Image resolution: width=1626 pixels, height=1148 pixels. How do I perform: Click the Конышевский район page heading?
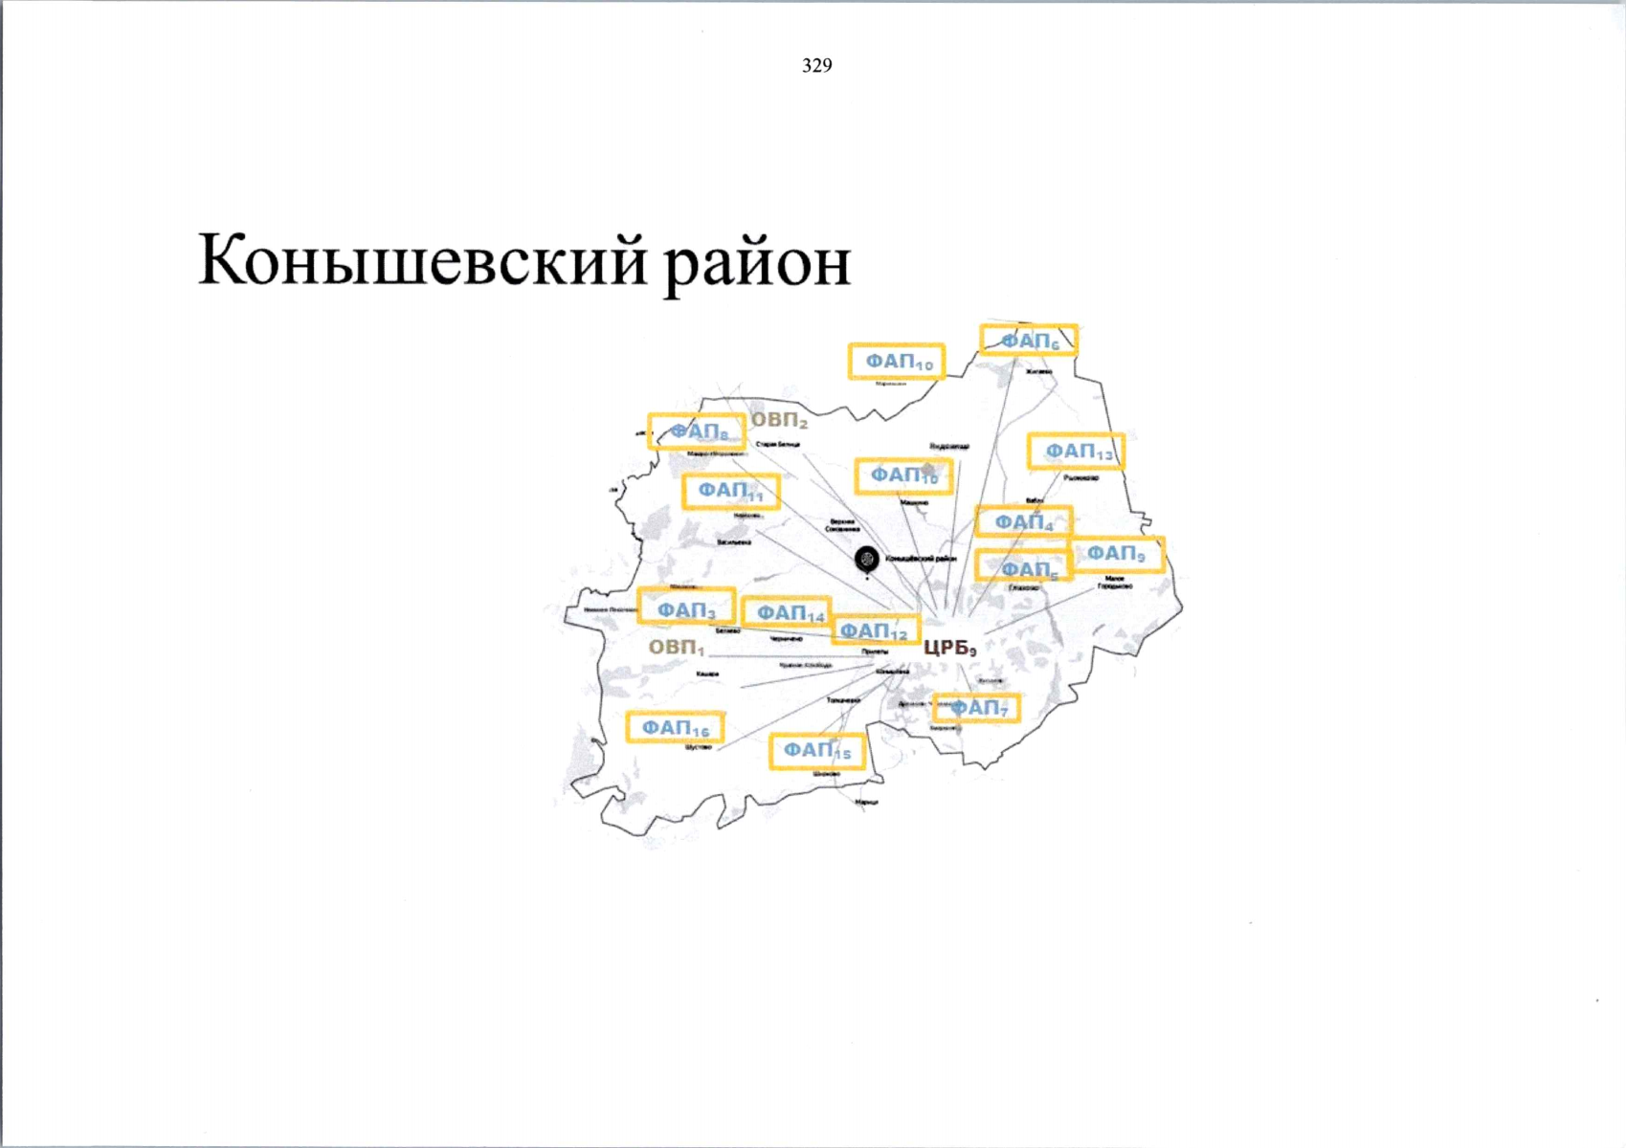click(x=524, y=261)
